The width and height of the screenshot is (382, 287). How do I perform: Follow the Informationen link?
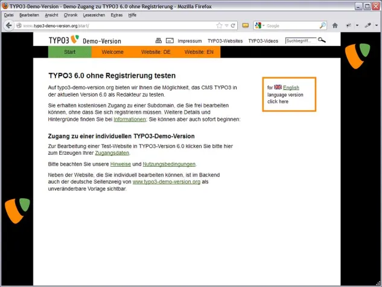(x=130, y=119)
